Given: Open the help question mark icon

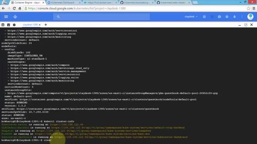Looking at the screenshot, I should [227, 17].
